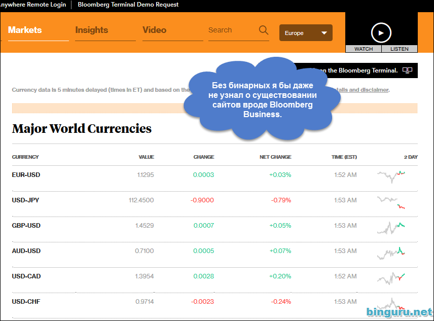
Task: Click the USD-JPY change -0.9000
Action: pos(202,200)
